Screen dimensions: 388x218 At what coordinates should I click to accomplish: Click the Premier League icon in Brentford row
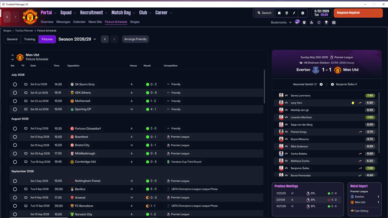click(x=168, y=137)
